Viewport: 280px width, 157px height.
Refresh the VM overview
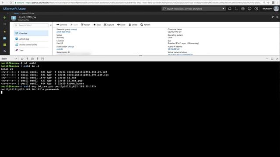145,25
